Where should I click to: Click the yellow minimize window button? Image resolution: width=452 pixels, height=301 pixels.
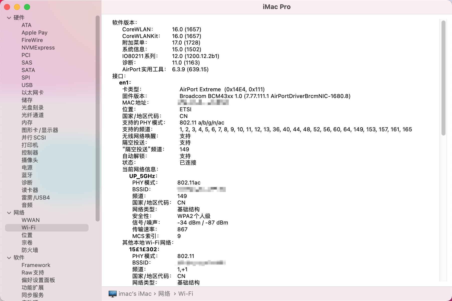(x=17, y=7)
